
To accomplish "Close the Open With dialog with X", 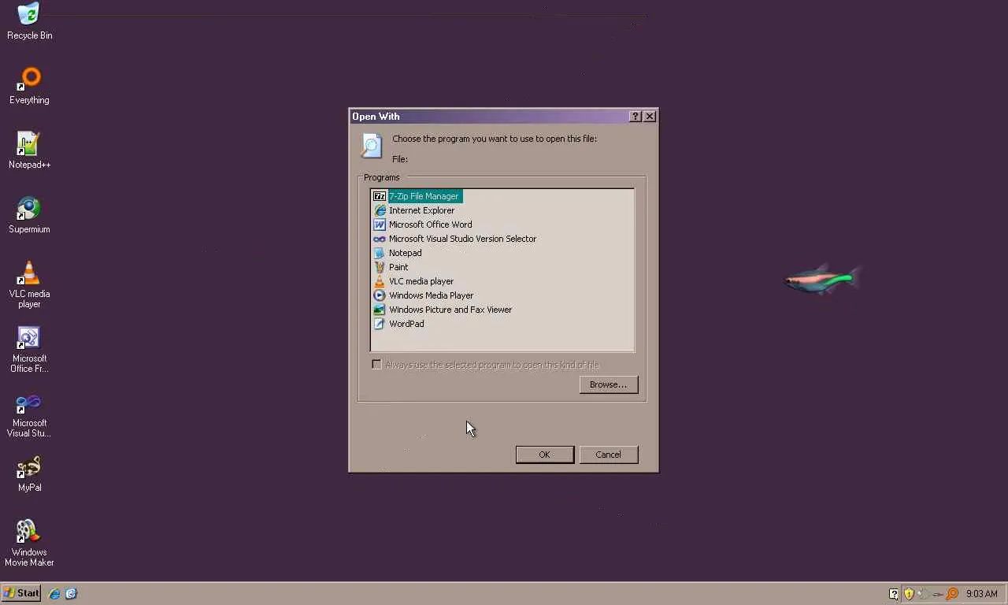I will coord(650,117).
